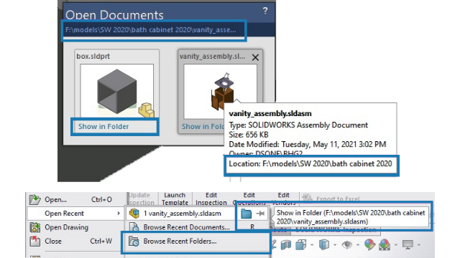This screenshot has width=460, height=258.
Task: Close the vanity_assembly document tile
Action: point(255,57)
